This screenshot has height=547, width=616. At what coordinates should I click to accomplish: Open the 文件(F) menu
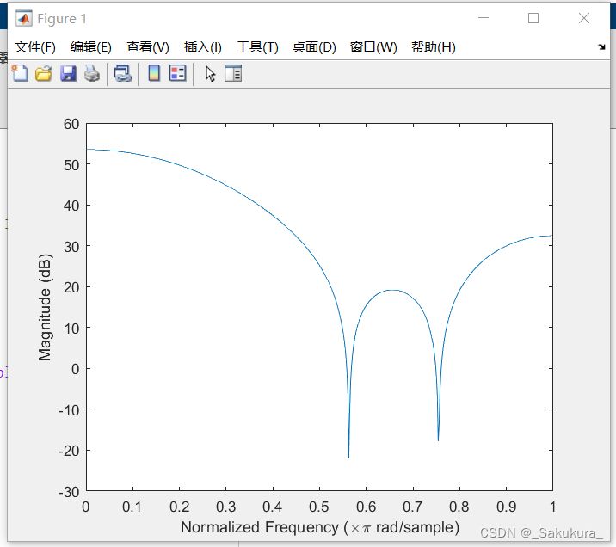(35, 47)
